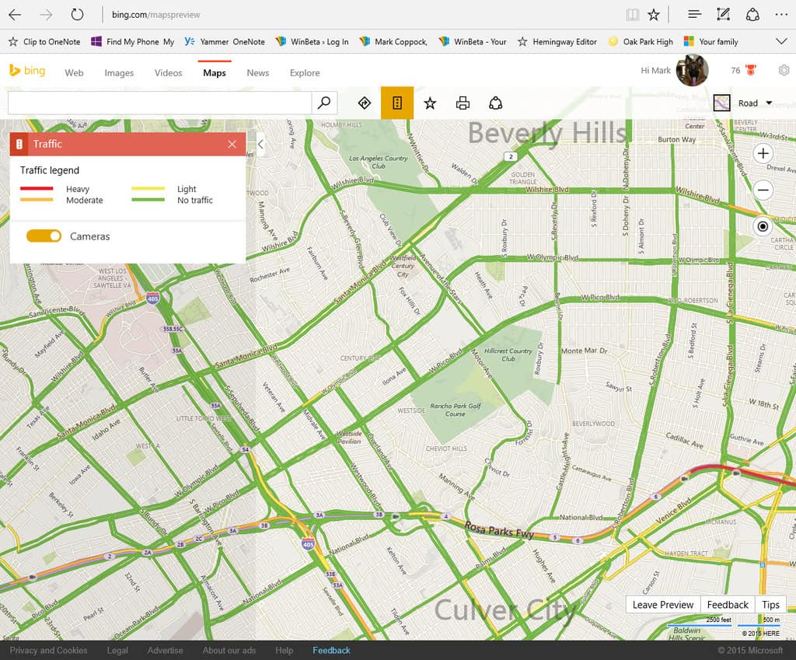Open Privacy and Cookies link
This screenshot has width=796, height=660.
pos(48,651)
